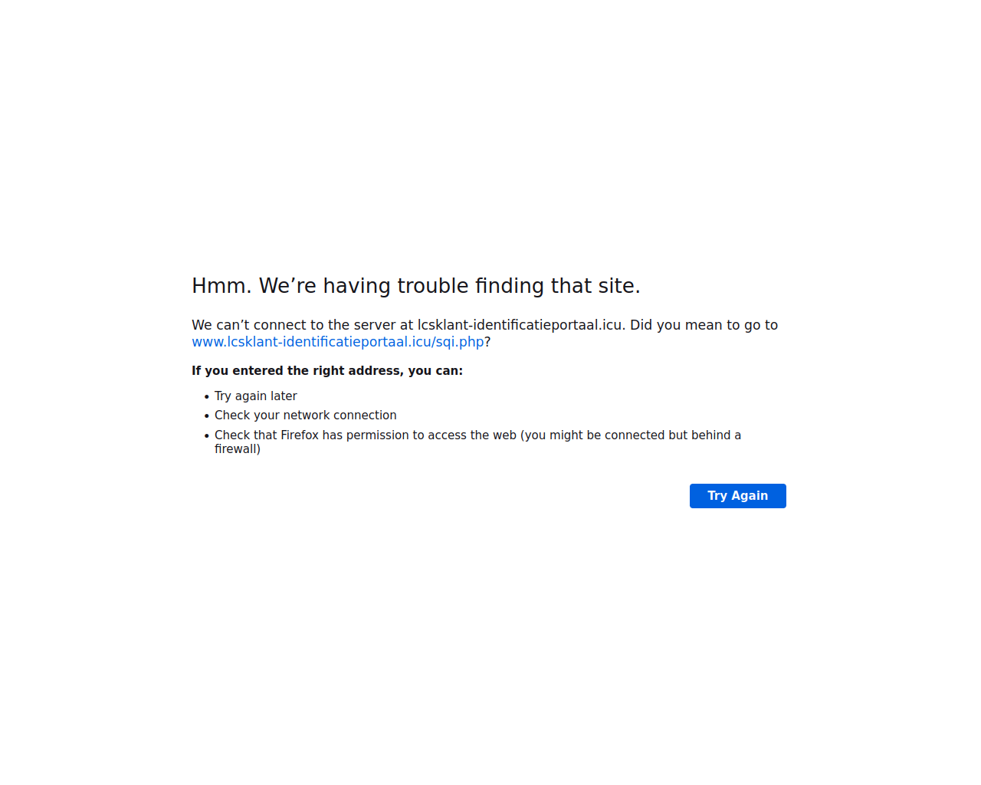Select the 'Try again later' list item
The width and height of the screenshot is (981, 785).
click(x=255, y=396)
